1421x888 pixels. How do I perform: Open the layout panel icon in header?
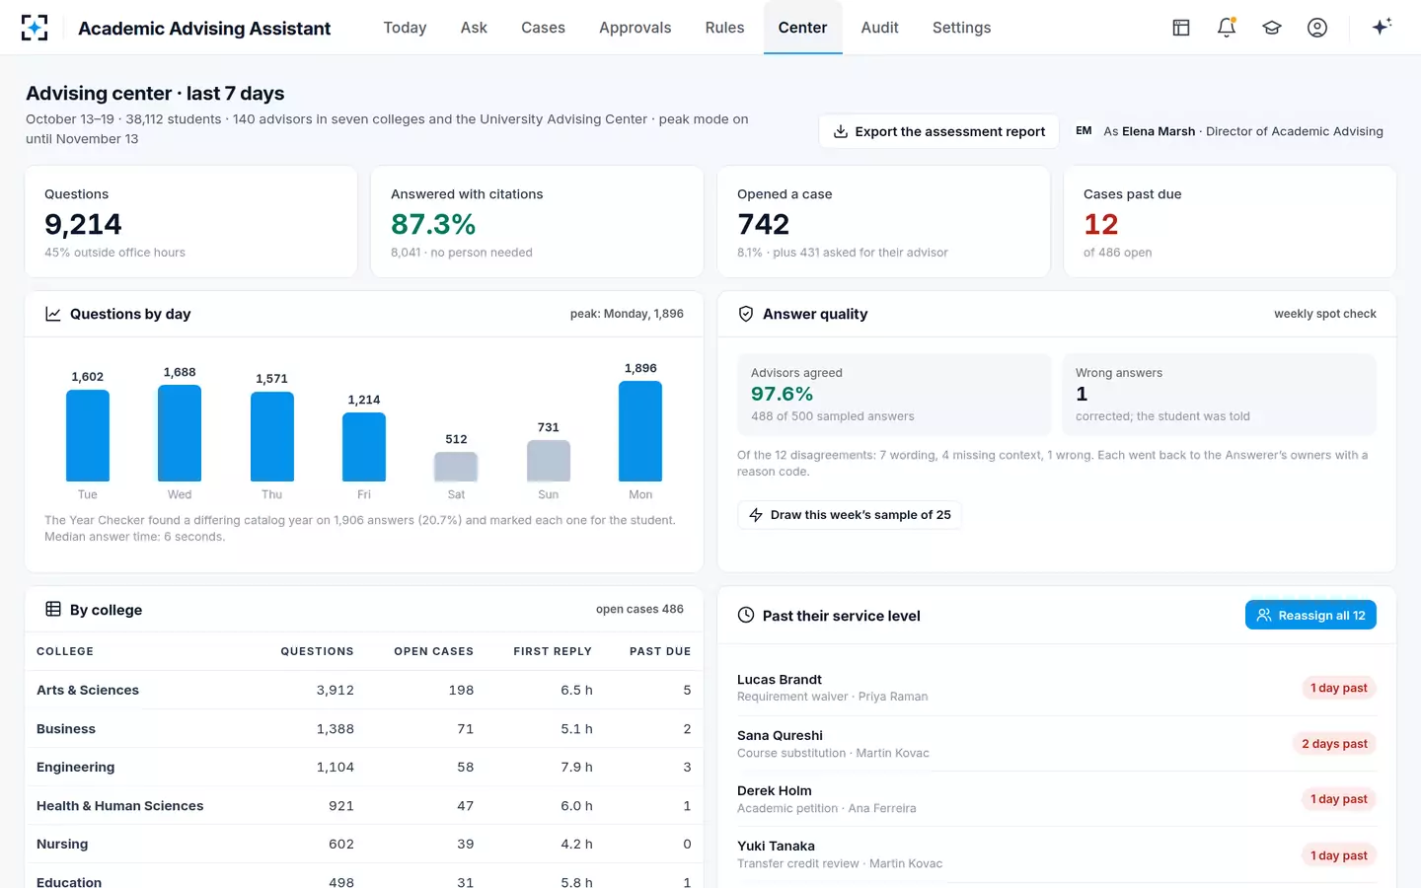[x=1181, y=28]
